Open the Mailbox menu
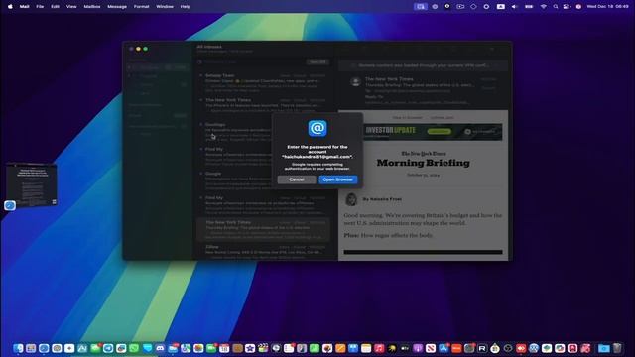The image size is (635, 357). [x=92, y=7]
